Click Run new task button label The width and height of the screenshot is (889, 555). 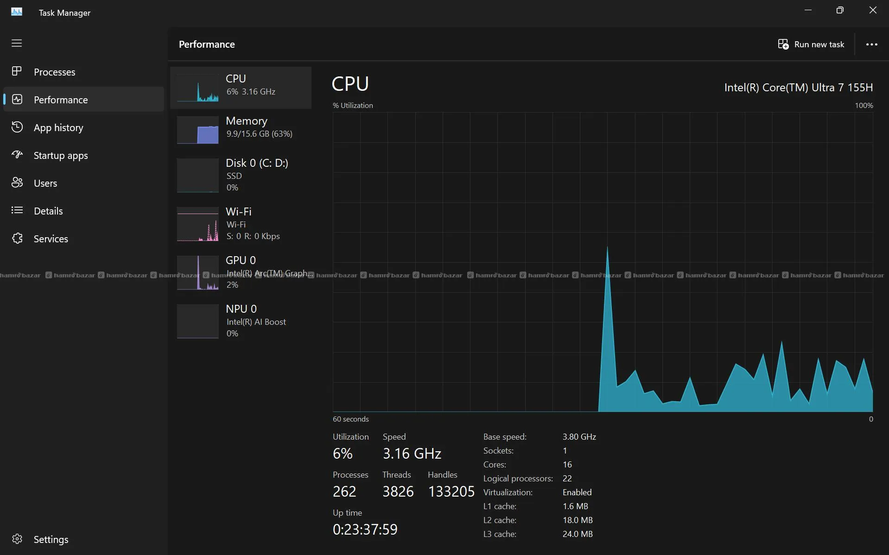(x=819, y=44)
